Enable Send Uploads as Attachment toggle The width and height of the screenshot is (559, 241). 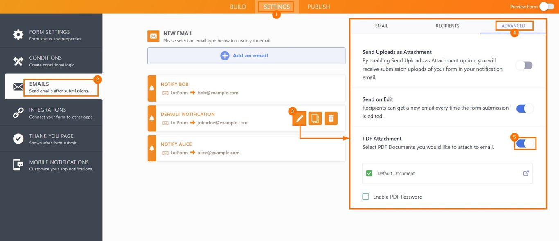point(524,65)
